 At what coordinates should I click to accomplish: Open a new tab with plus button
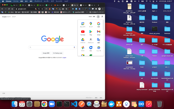point(99,5)
